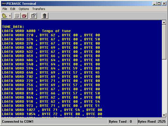Click the empty scrollbar track below the thumb
The image size is (168, 126).
click(164, 86)
